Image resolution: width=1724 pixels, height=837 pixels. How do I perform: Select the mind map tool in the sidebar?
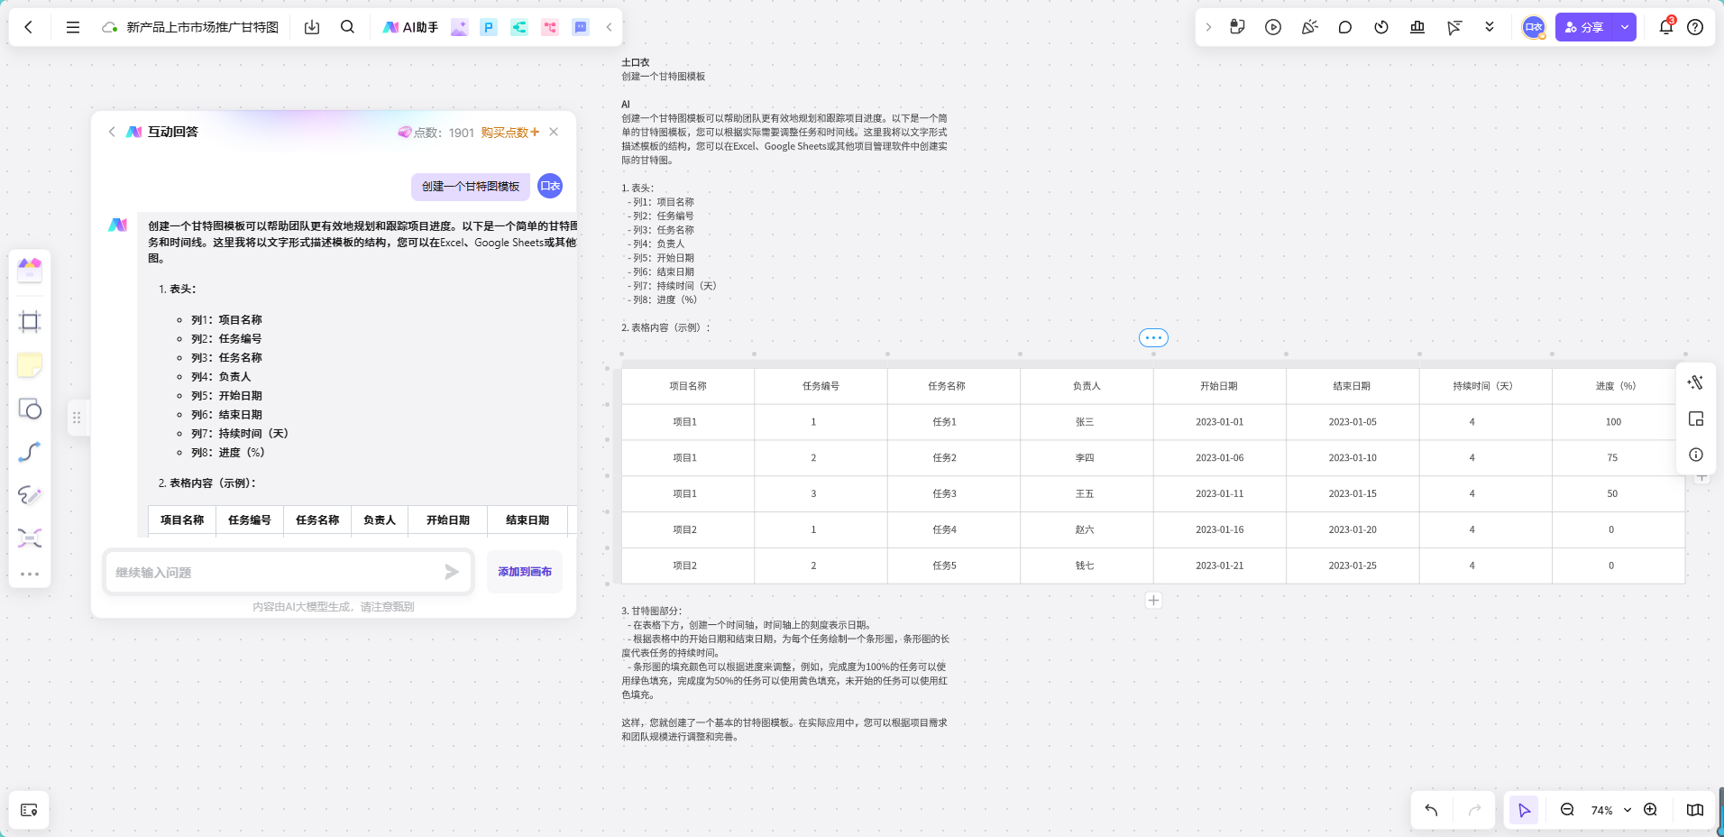point(30,538)
